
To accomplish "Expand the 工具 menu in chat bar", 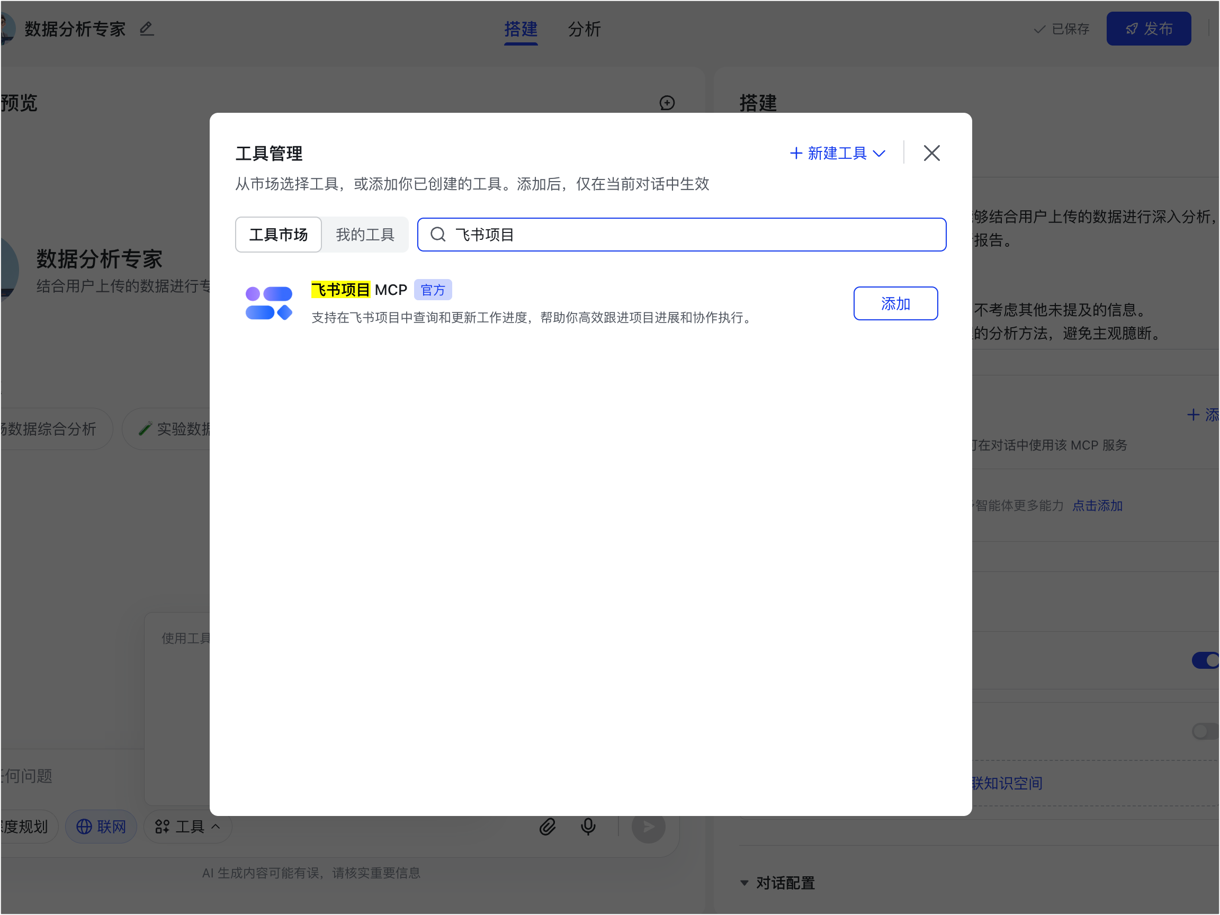I will point(187,826).
